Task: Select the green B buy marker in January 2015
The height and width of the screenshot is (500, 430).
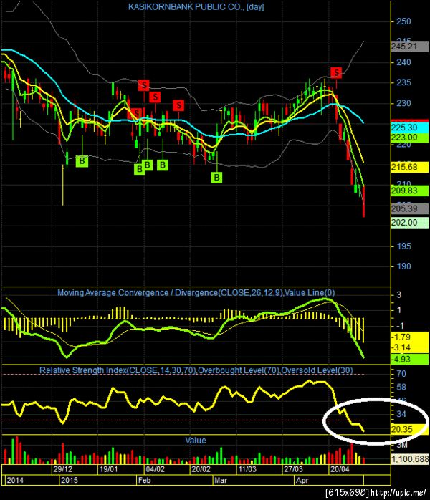Action: (x=82, y=161)
